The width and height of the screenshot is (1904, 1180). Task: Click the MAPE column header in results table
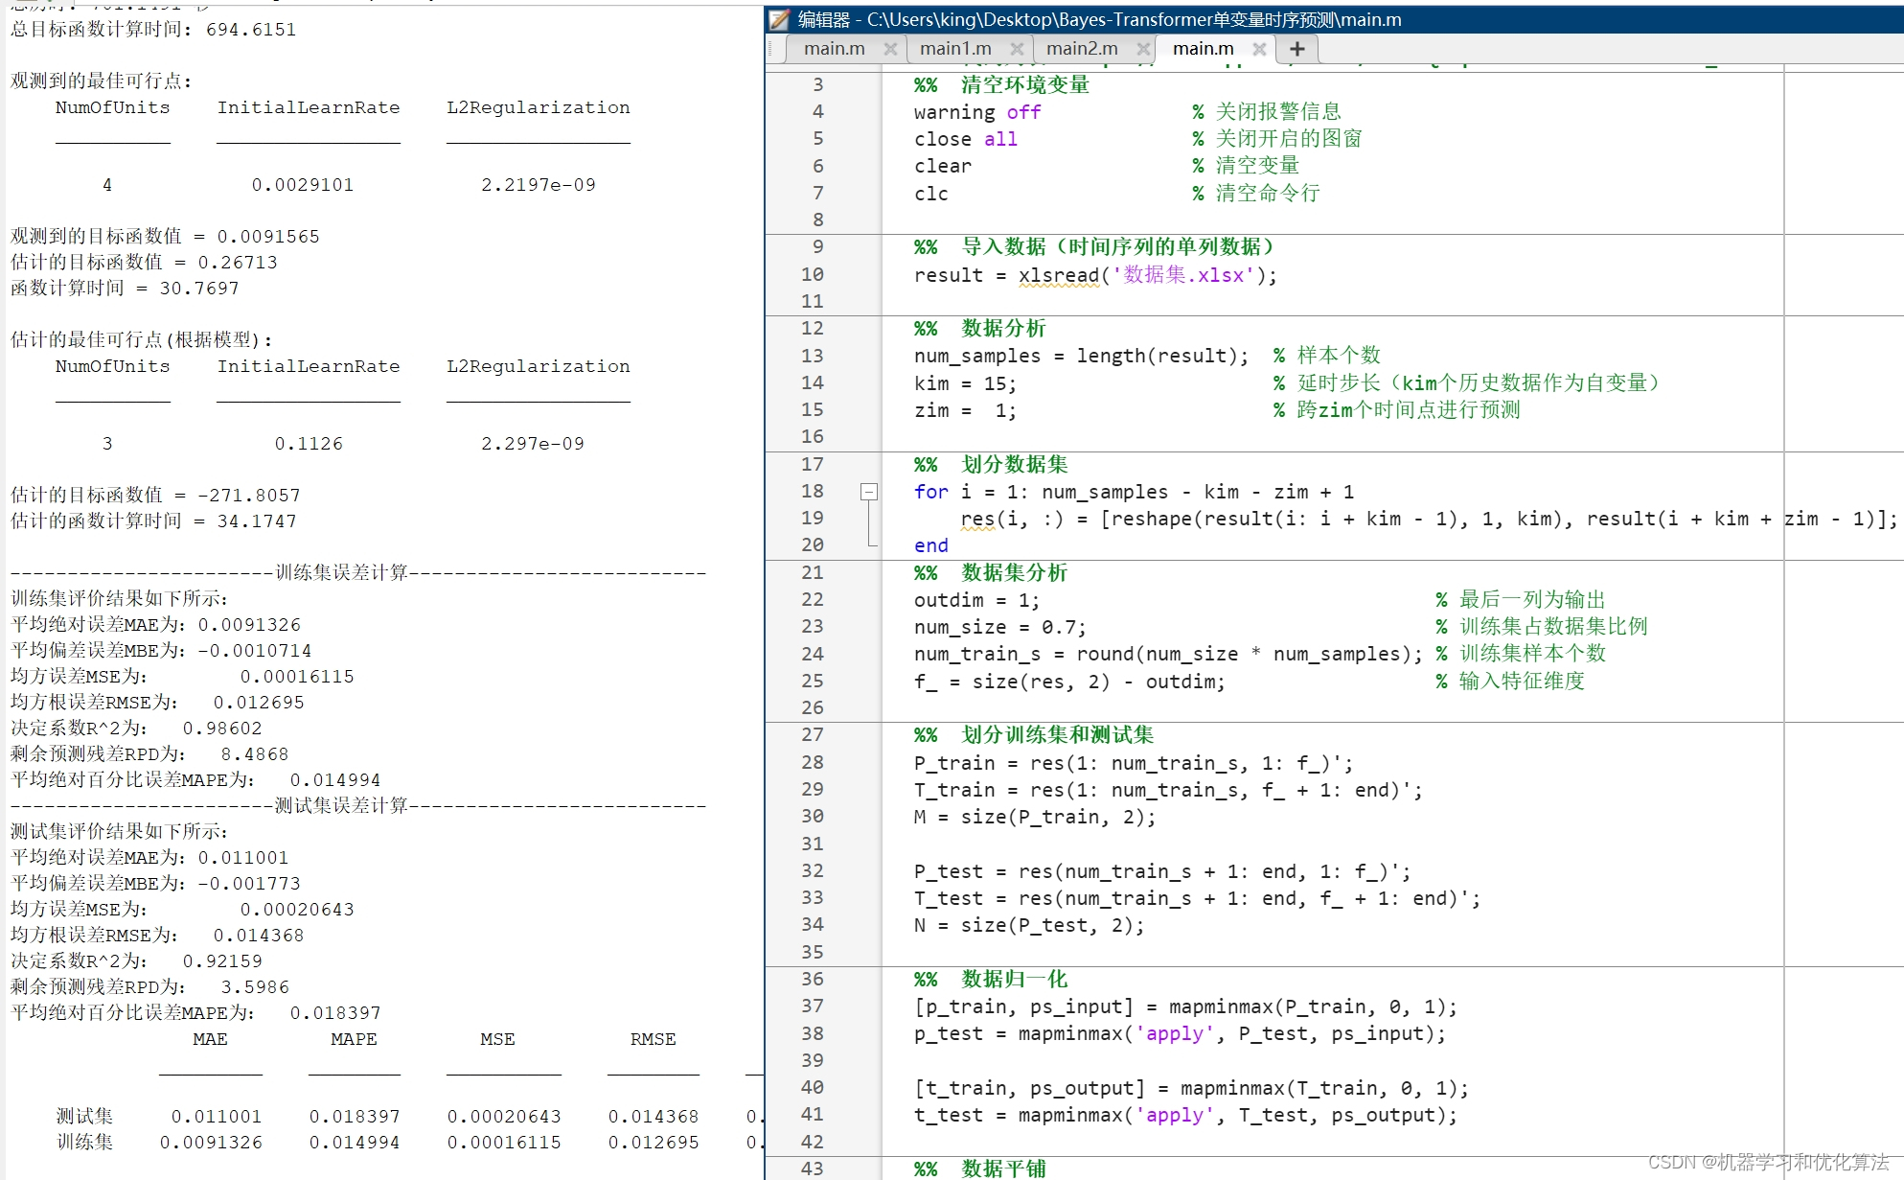354,1039
